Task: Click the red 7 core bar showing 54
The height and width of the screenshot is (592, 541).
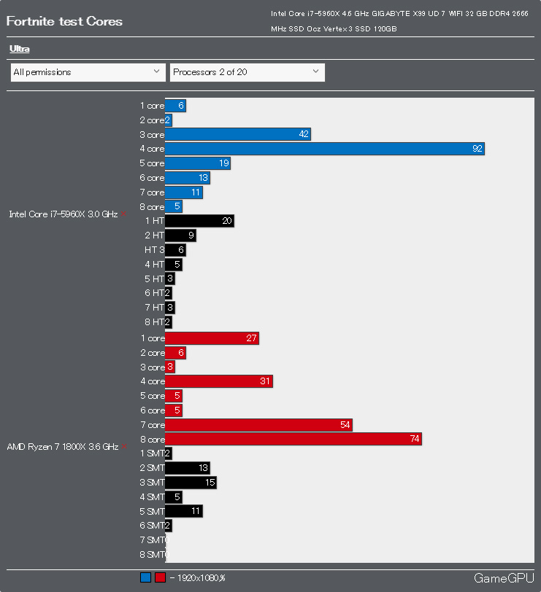Action: coord(258,425)
